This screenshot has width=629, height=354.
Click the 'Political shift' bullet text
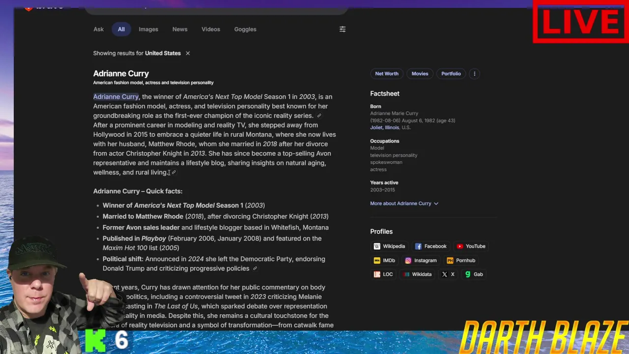point(214,264)
